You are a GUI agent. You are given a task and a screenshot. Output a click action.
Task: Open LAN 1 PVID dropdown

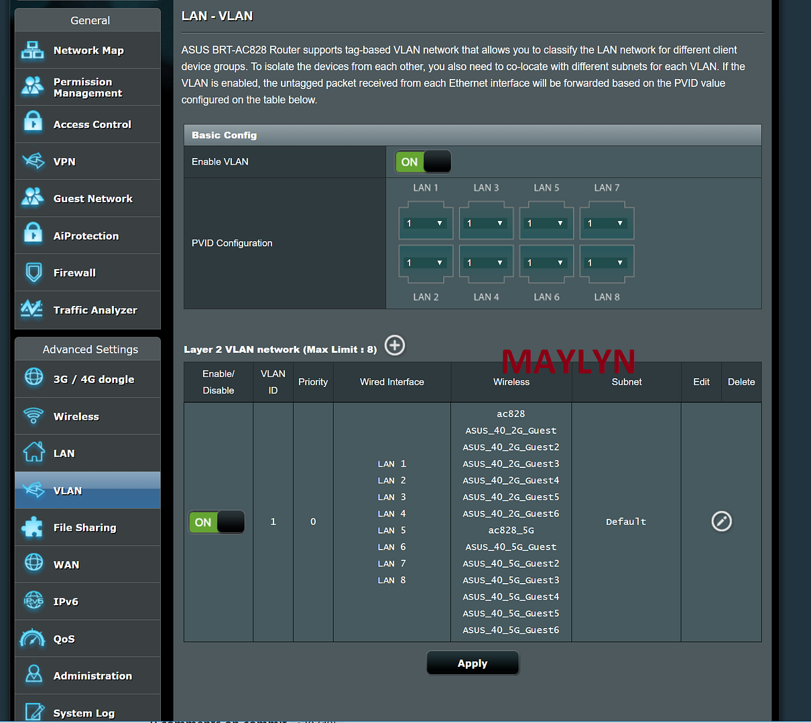[x=426, y=223]
